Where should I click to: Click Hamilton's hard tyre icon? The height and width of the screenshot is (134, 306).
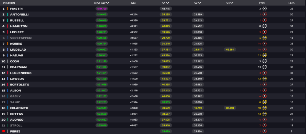[x=264, y=26]
